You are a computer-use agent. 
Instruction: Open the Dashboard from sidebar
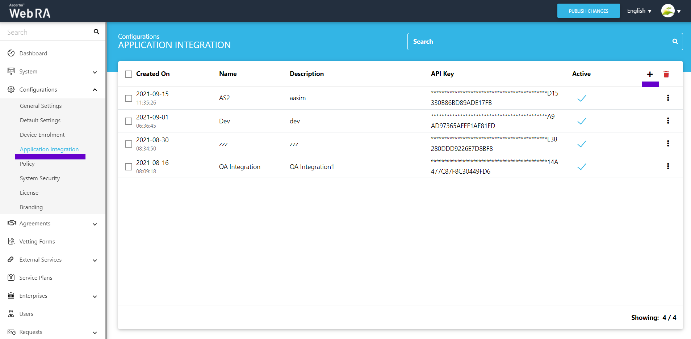[x=33, y=53]
